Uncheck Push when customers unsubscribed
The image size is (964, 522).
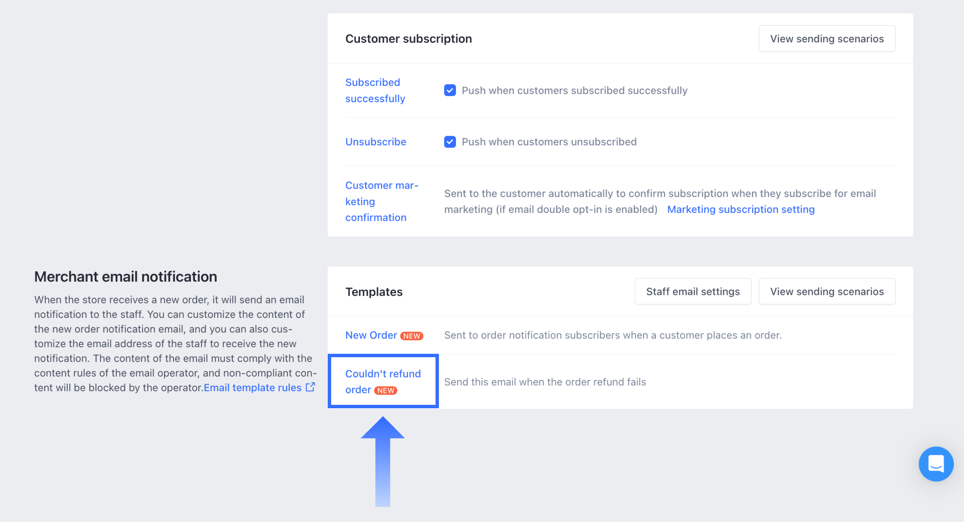(x=450, y=142)
